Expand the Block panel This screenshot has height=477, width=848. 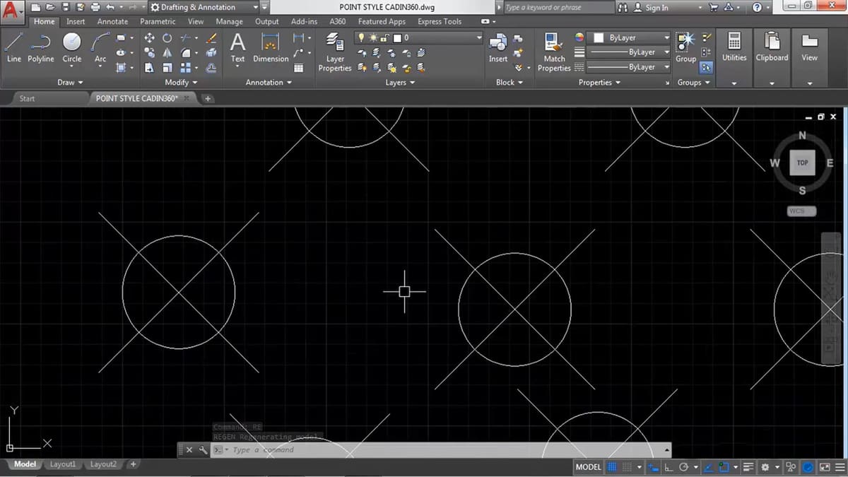click(510, 83)
